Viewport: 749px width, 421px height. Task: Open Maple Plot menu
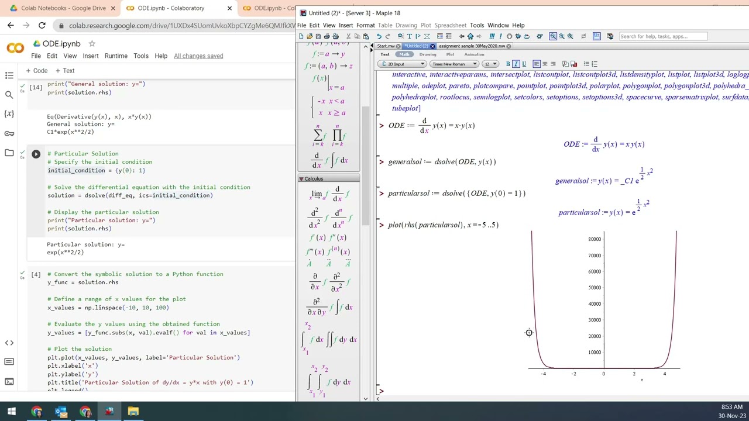[425, 25]
